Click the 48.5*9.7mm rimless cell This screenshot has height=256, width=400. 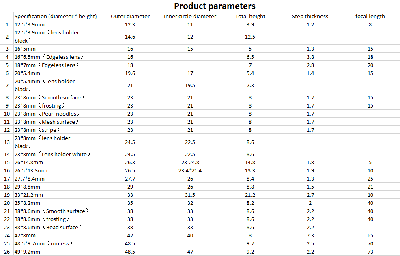pos(57,243)
